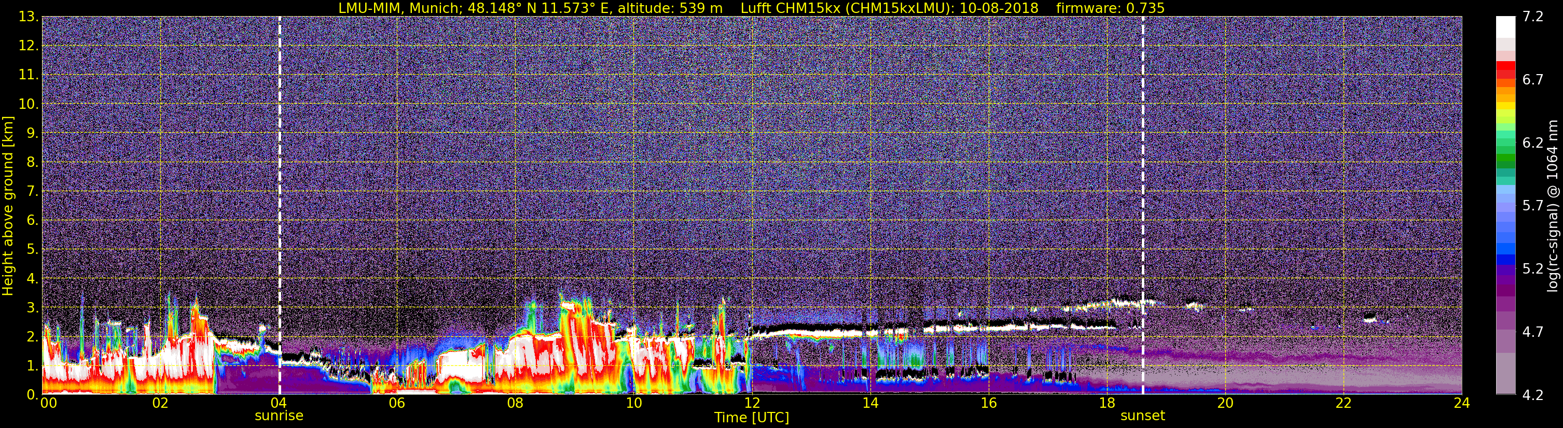
Task: Click the "Height above ground [km]" axis label
Action: (8, 206)
